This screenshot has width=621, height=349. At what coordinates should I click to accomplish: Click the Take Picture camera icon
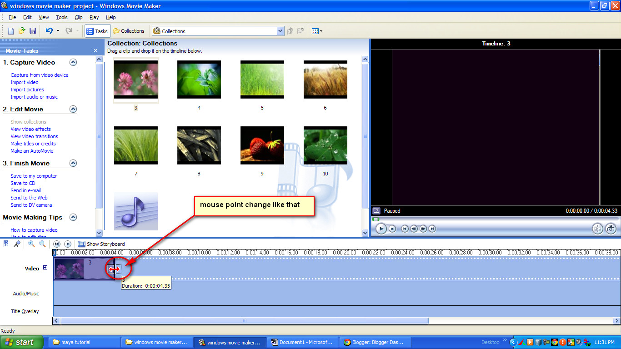click(611, 229)
